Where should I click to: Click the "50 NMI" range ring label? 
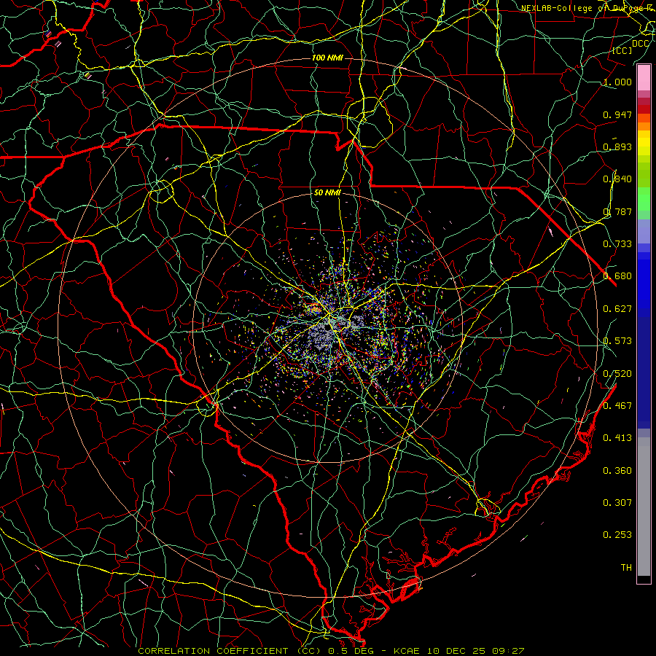327,193
